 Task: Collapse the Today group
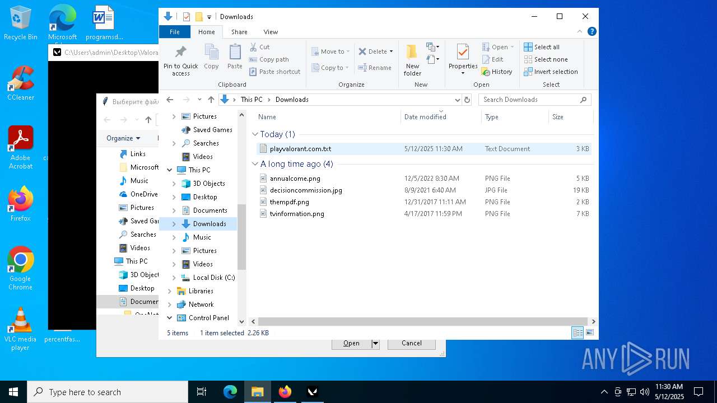(255, 134)
